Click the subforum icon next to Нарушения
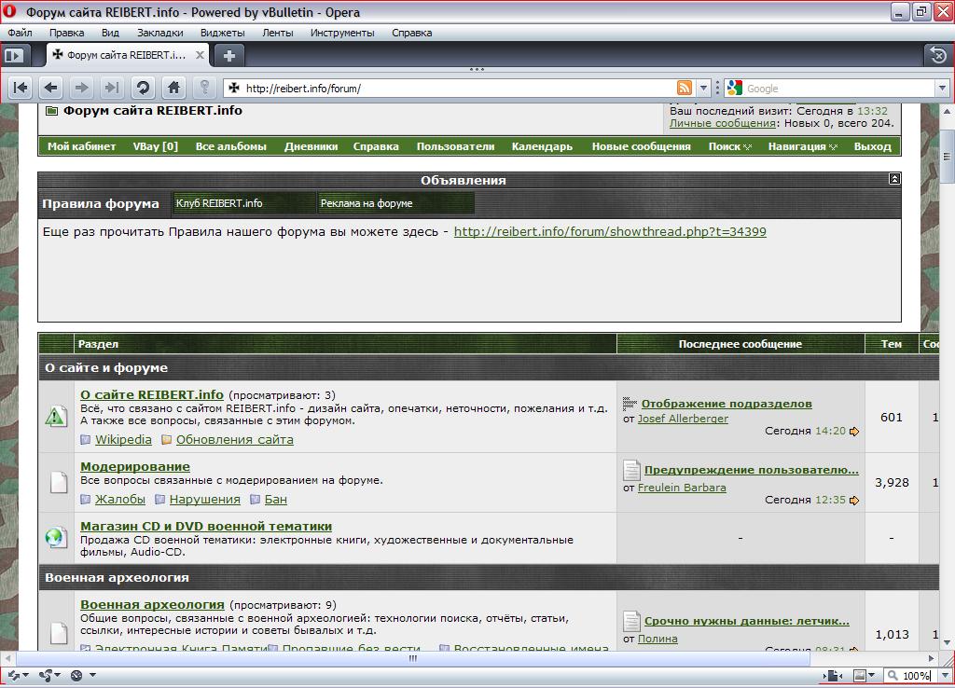The width and height of the screenshot is (955, 688). [x=159, y=500]
